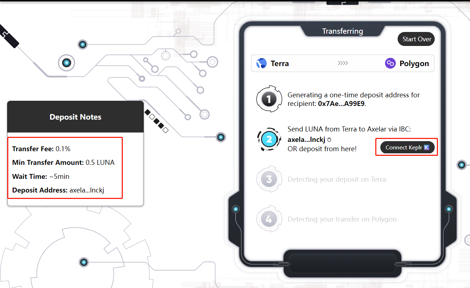Click the Start Over button
Viewport: 470px width, 288px height.
(416, 39)
